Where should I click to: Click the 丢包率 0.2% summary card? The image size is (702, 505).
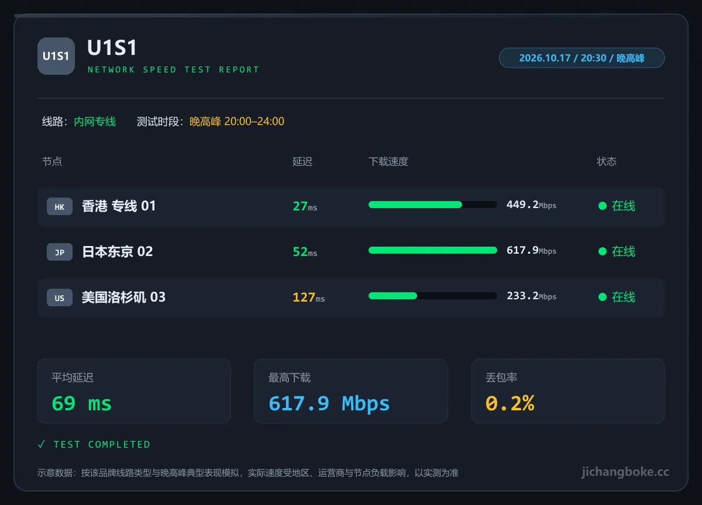[x=568, y=391]
